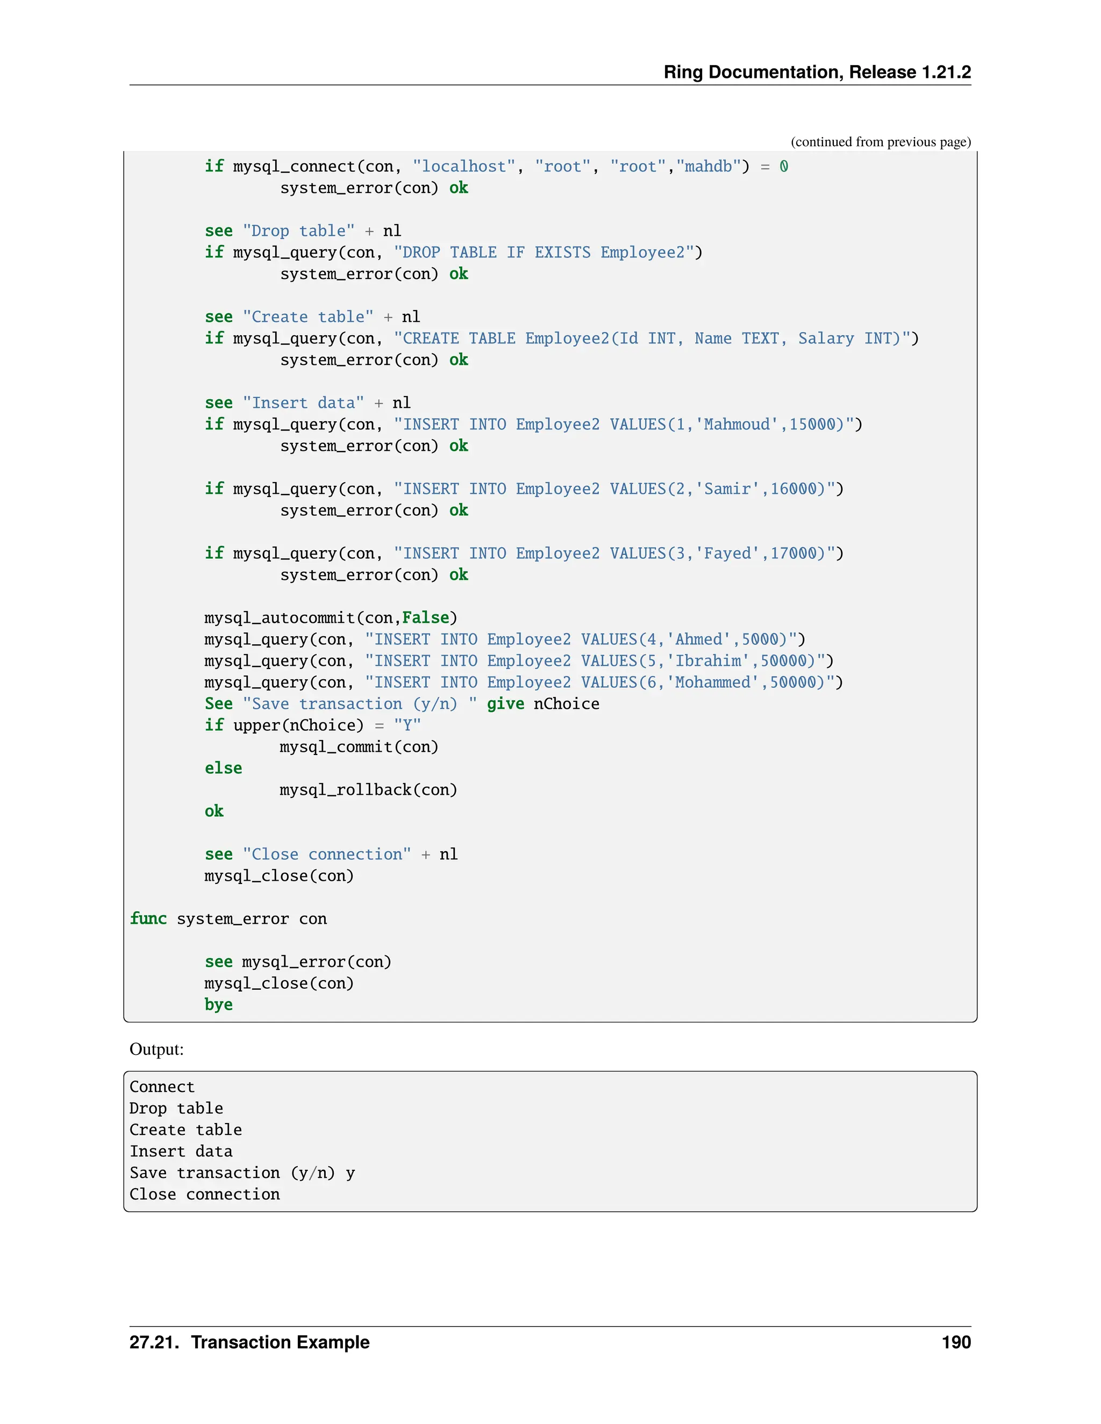Click the mysql_autocommit(con,False) line
The image size is (1101, 1424).
331,617
